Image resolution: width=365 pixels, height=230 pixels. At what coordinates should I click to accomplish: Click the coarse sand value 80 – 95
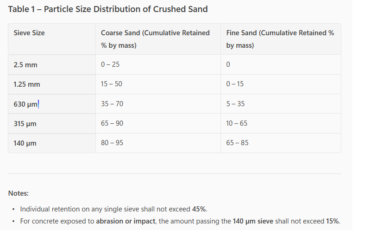[x=112, y=143]
